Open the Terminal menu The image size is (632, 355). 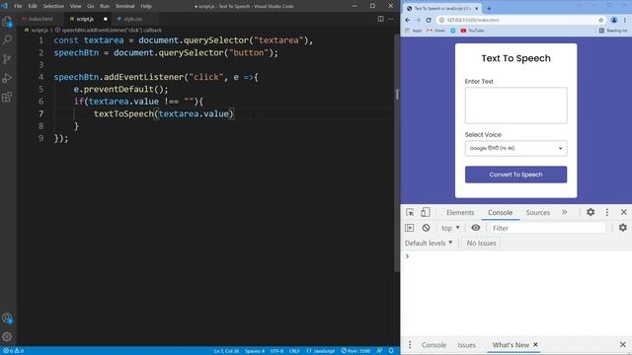(x=125, y=6)
